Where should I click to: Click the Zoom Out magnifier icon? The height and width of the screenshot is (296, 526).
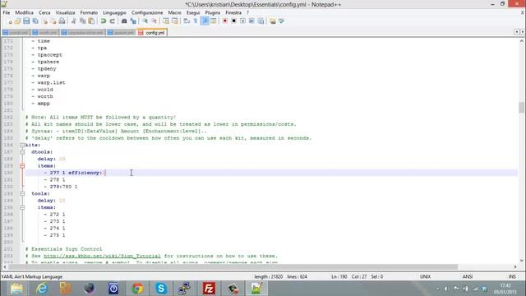[154, 21]
